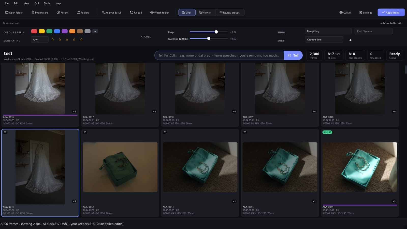Open Settings from the toolbar
The width and height of the screenshot is (407, 229).
[x=366, y=12]
